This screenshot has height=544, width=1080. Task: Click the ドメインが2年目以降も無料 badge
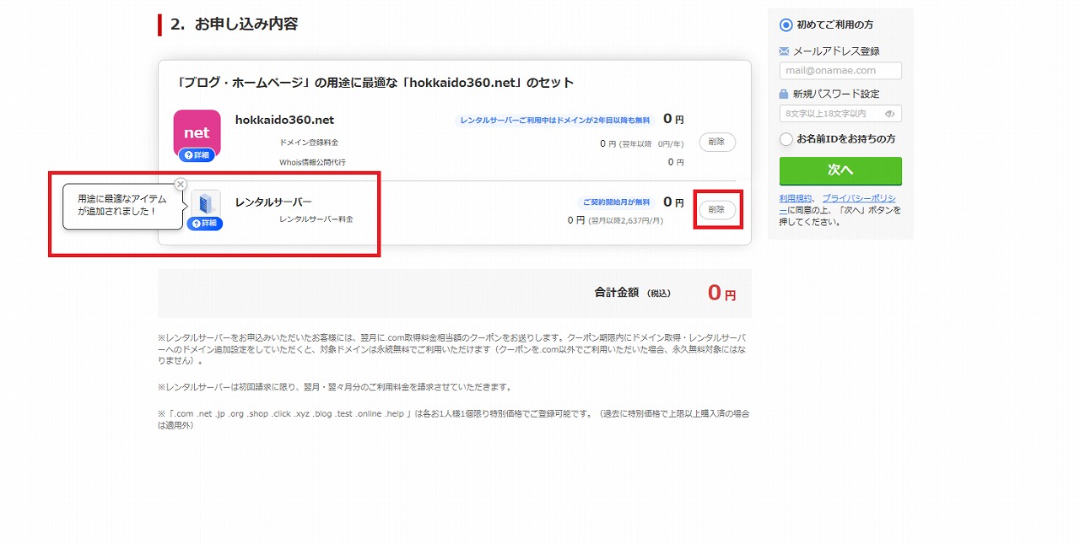point(554,121)
